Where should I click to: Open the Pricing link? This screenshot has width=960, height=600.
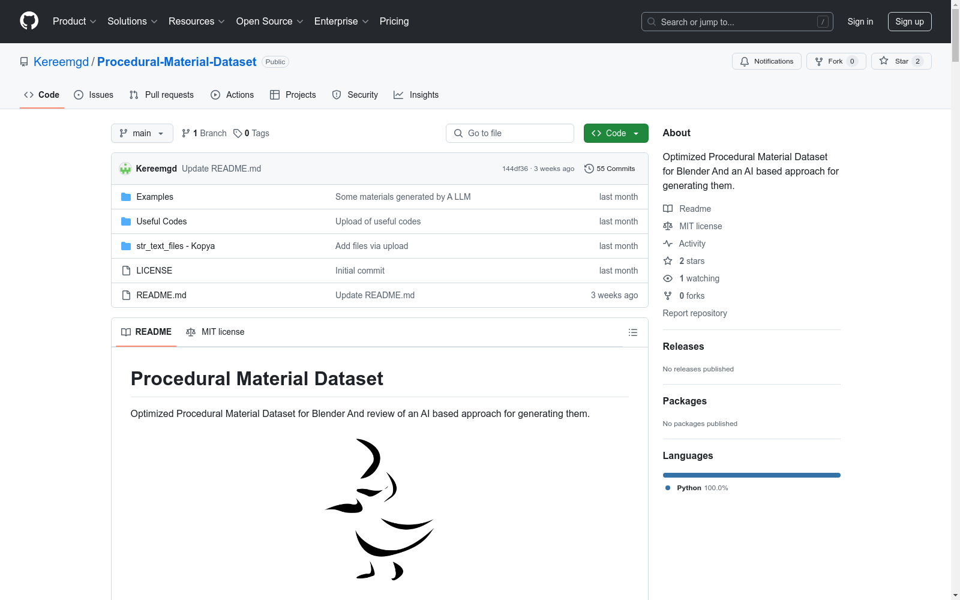point(394,22)
